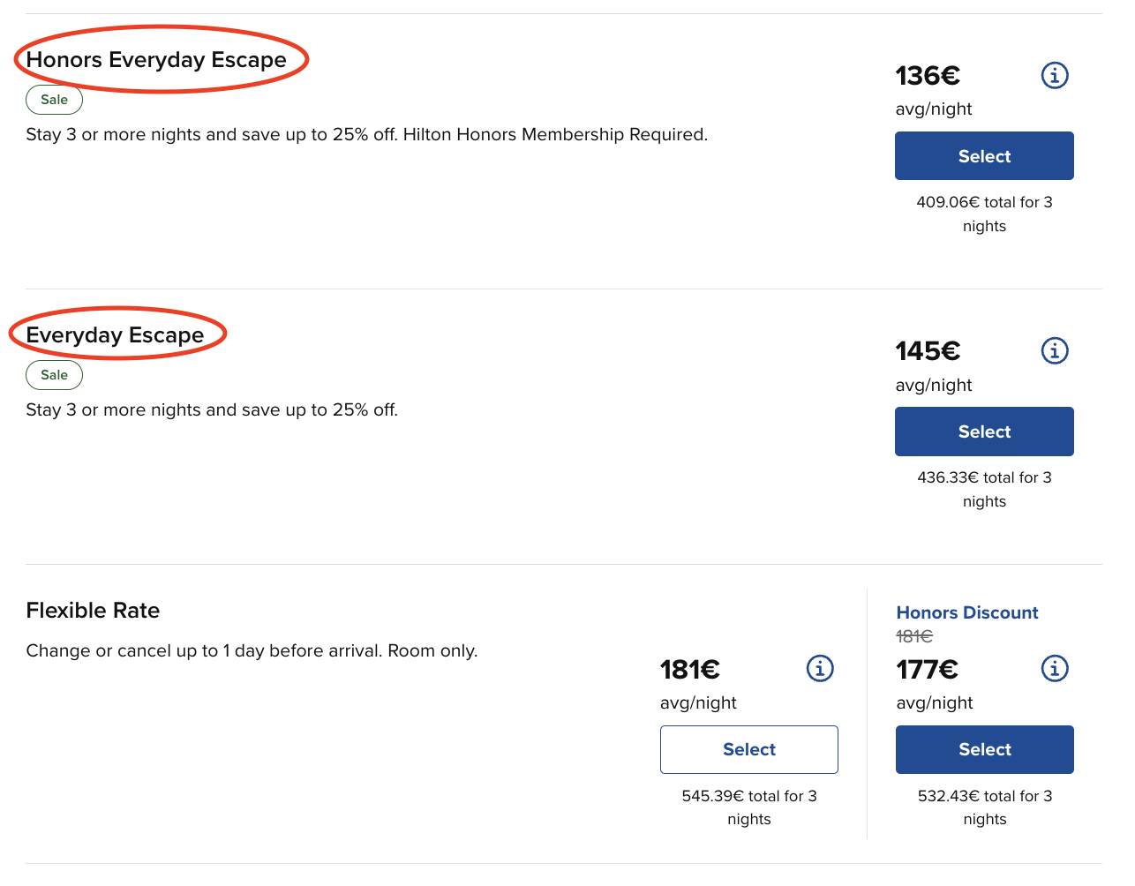Viewport: 1135px width, 886px height.
Task: Choose the outlined Select for 181€ Flexible Rate
Action: tap(748, 749)
